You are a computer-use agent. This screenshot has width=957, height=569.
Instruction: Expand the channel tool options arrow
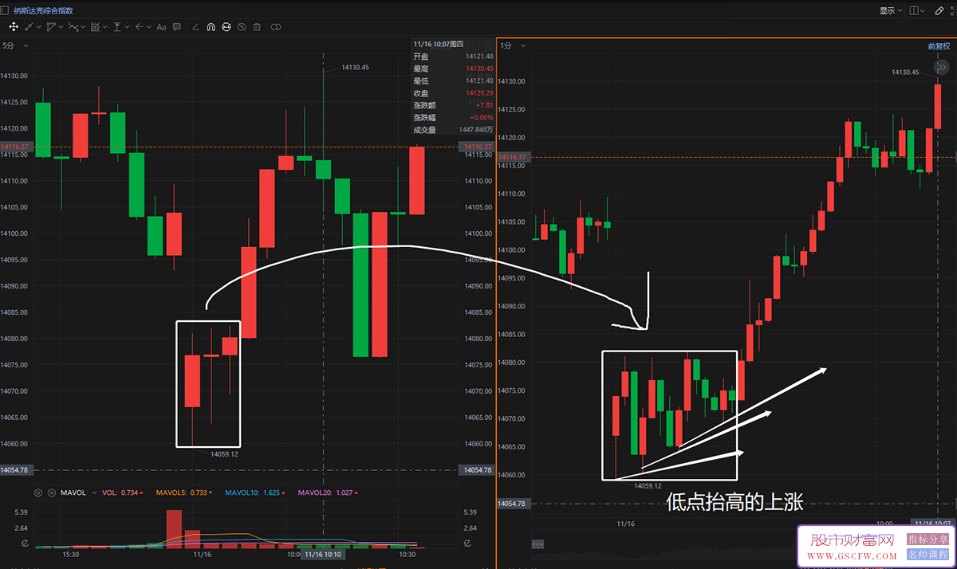(61, 27)
